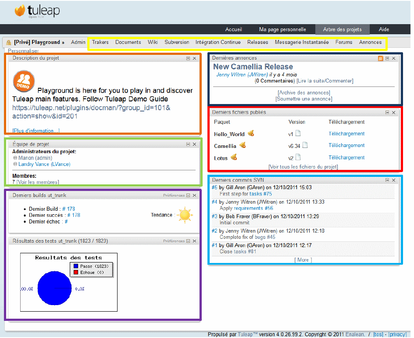Close the Dernières annonces widget

point(394,58)
